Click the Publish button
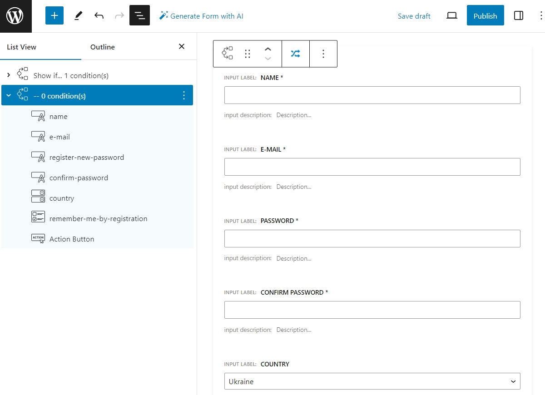The width and height of the screenshot is (545, 395). 485,16
